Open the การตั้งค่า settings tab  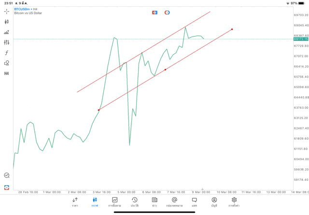click(x=234, y=202)
